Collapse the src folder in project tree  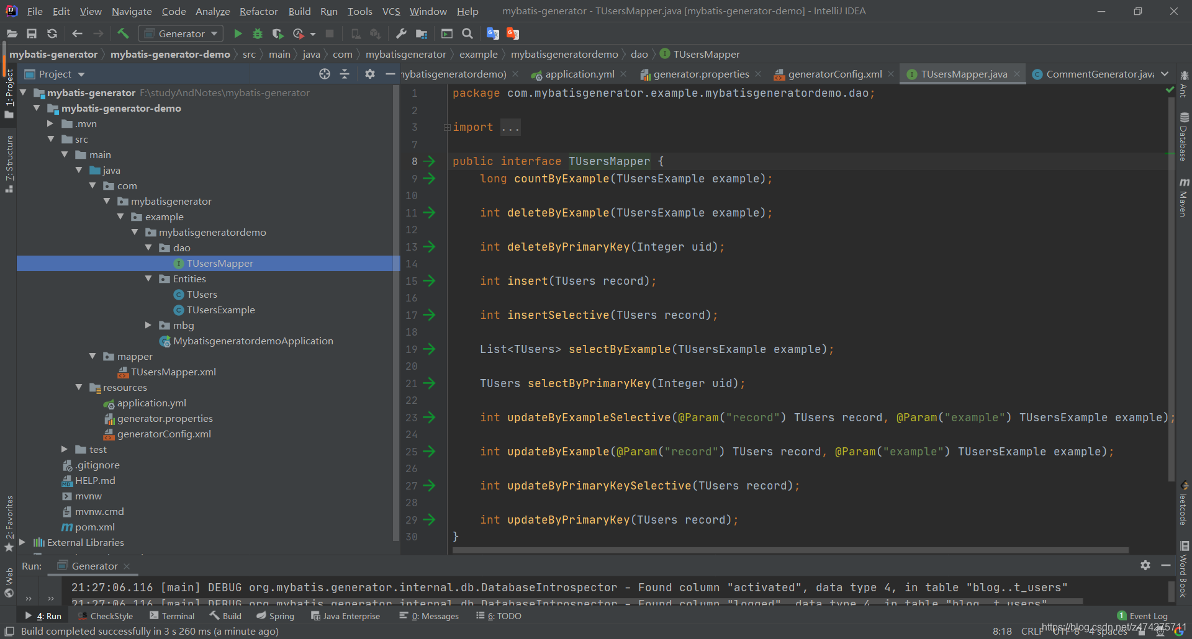coord(52,139)
